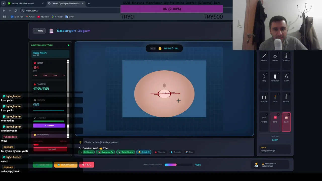
Task: Click the blood drop Tansiyon icon
Action: [x=35, y=84]
